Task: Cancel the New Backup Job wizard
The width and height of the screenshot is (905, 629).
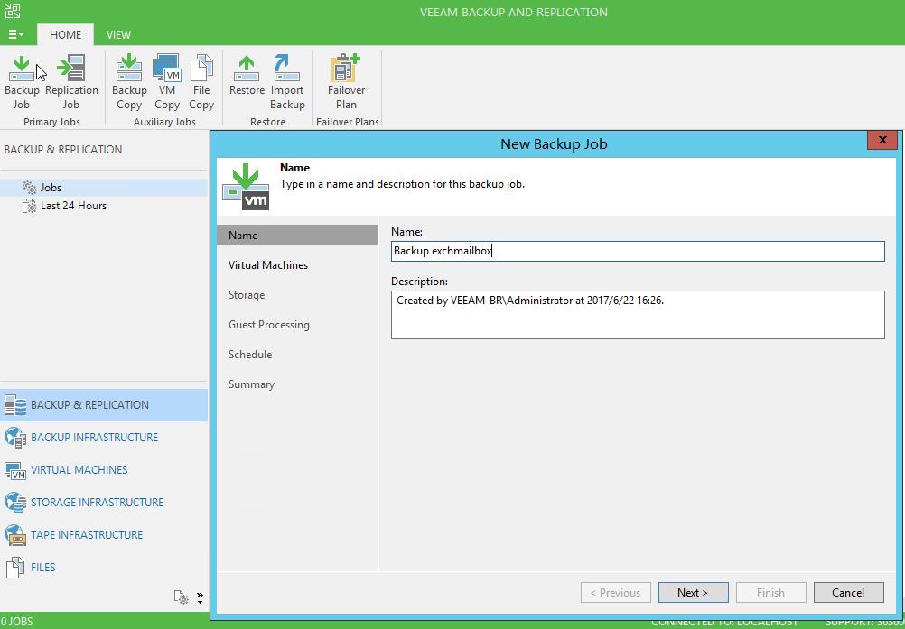Action: [848, 593]
